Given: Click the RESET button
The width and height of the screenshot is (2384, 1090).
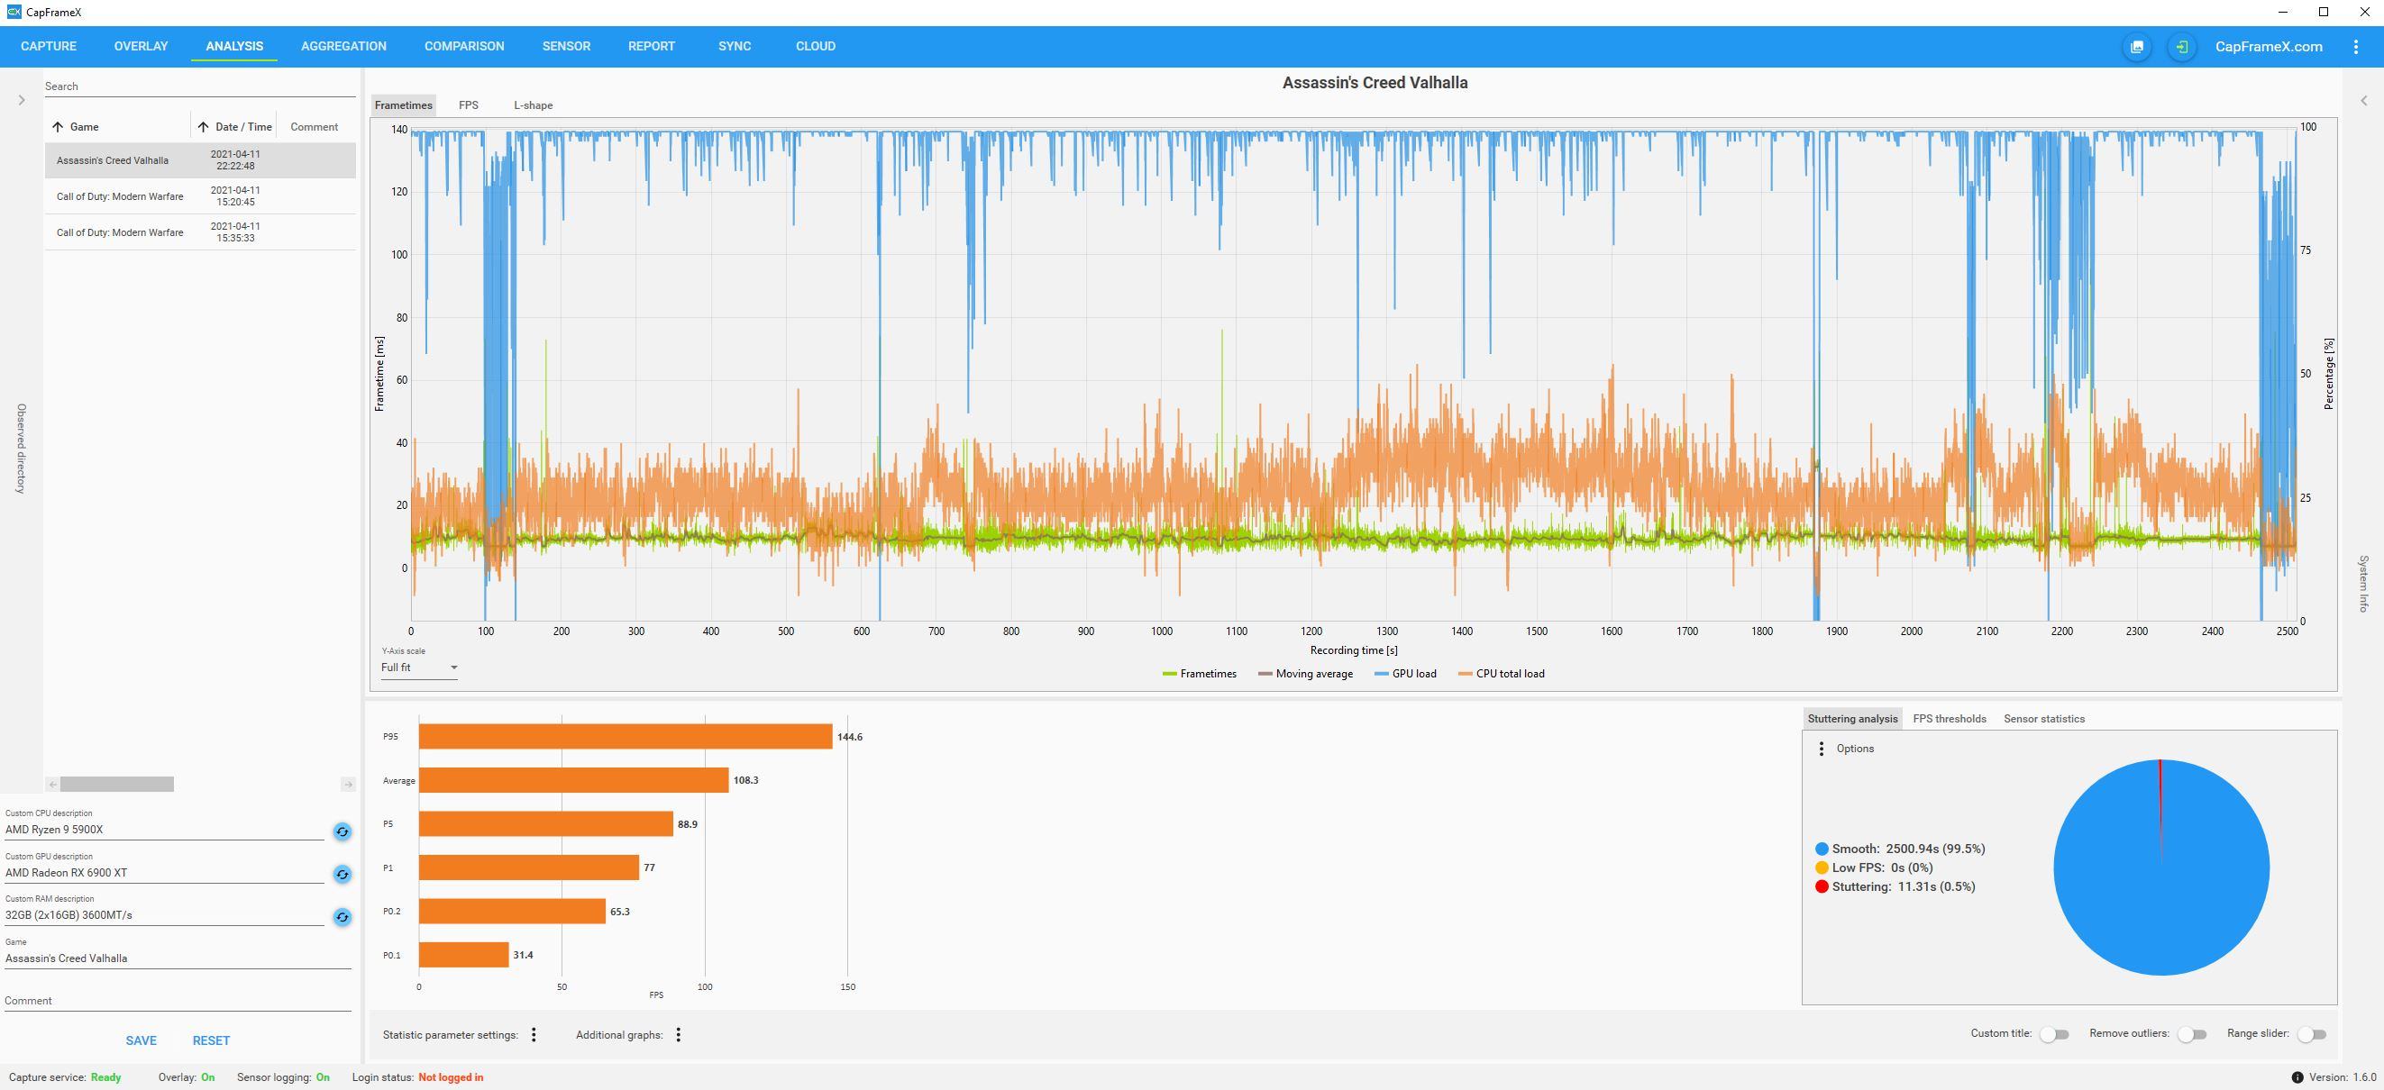Looking at the screenshot, I should click(x=211, y=1041).
